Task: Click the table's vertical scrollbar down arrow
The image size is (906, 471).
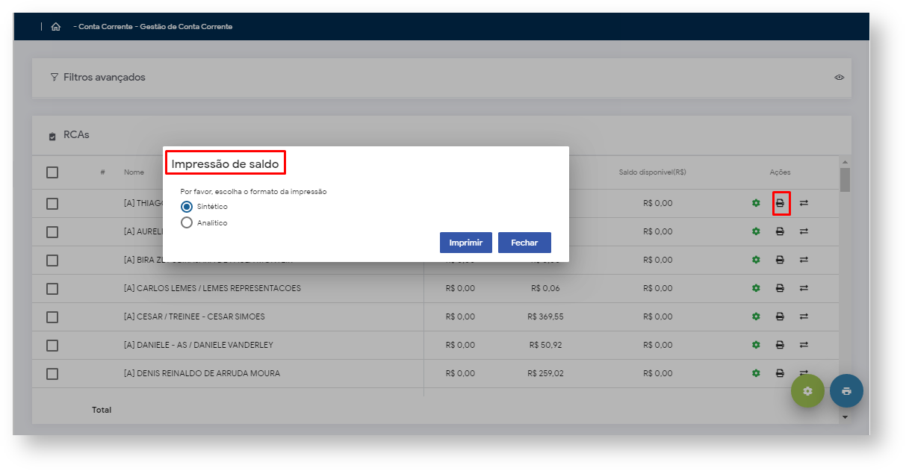Action: click(845, 417)
